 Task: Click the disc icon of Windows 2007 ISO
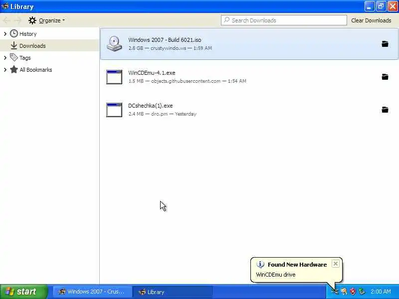coord(114,44)
